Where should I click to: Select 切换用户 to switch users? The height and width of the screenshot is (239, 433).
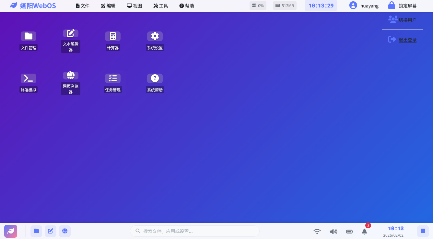click(402, 19)
